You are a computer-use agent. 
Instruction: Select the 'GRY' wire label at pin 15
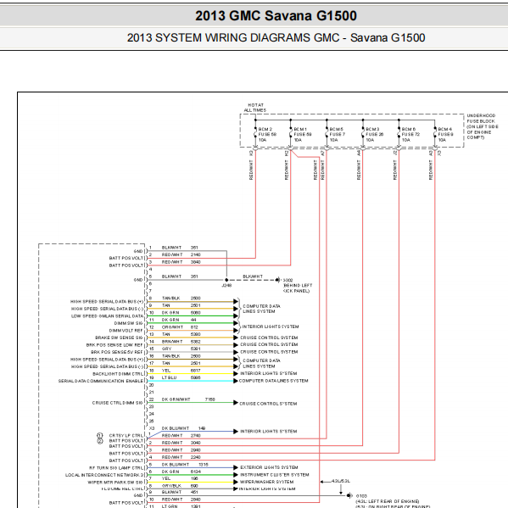point(166,349)
